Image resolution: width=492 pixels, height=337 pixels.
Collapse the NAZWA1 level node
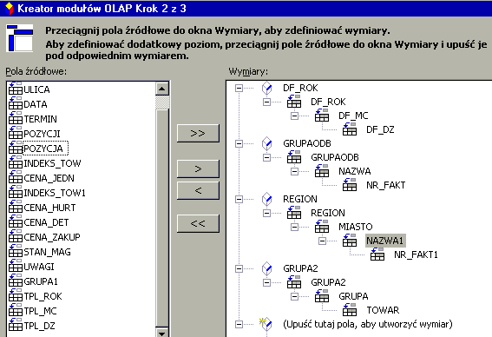click(322, 241)
